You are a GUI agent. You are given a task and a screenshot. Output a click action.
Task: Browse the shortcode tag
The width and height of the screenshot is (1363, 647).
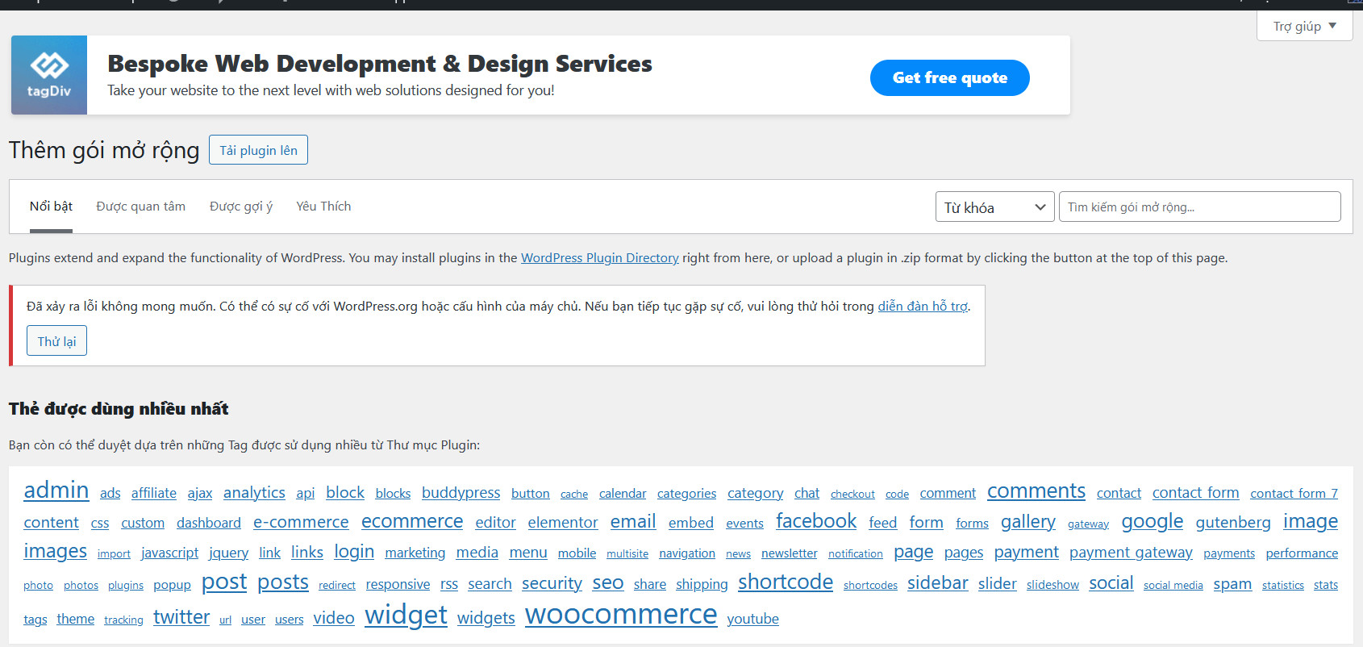786,582
